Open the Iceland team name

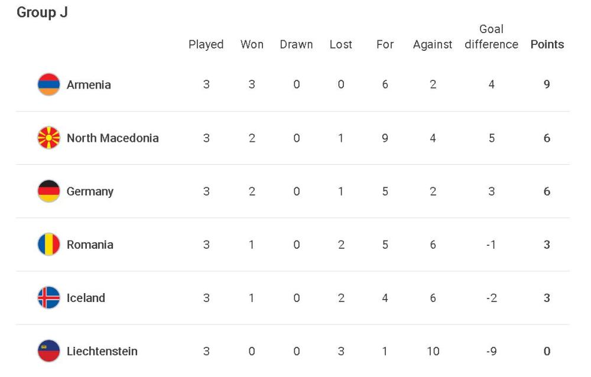pos(86,298)
